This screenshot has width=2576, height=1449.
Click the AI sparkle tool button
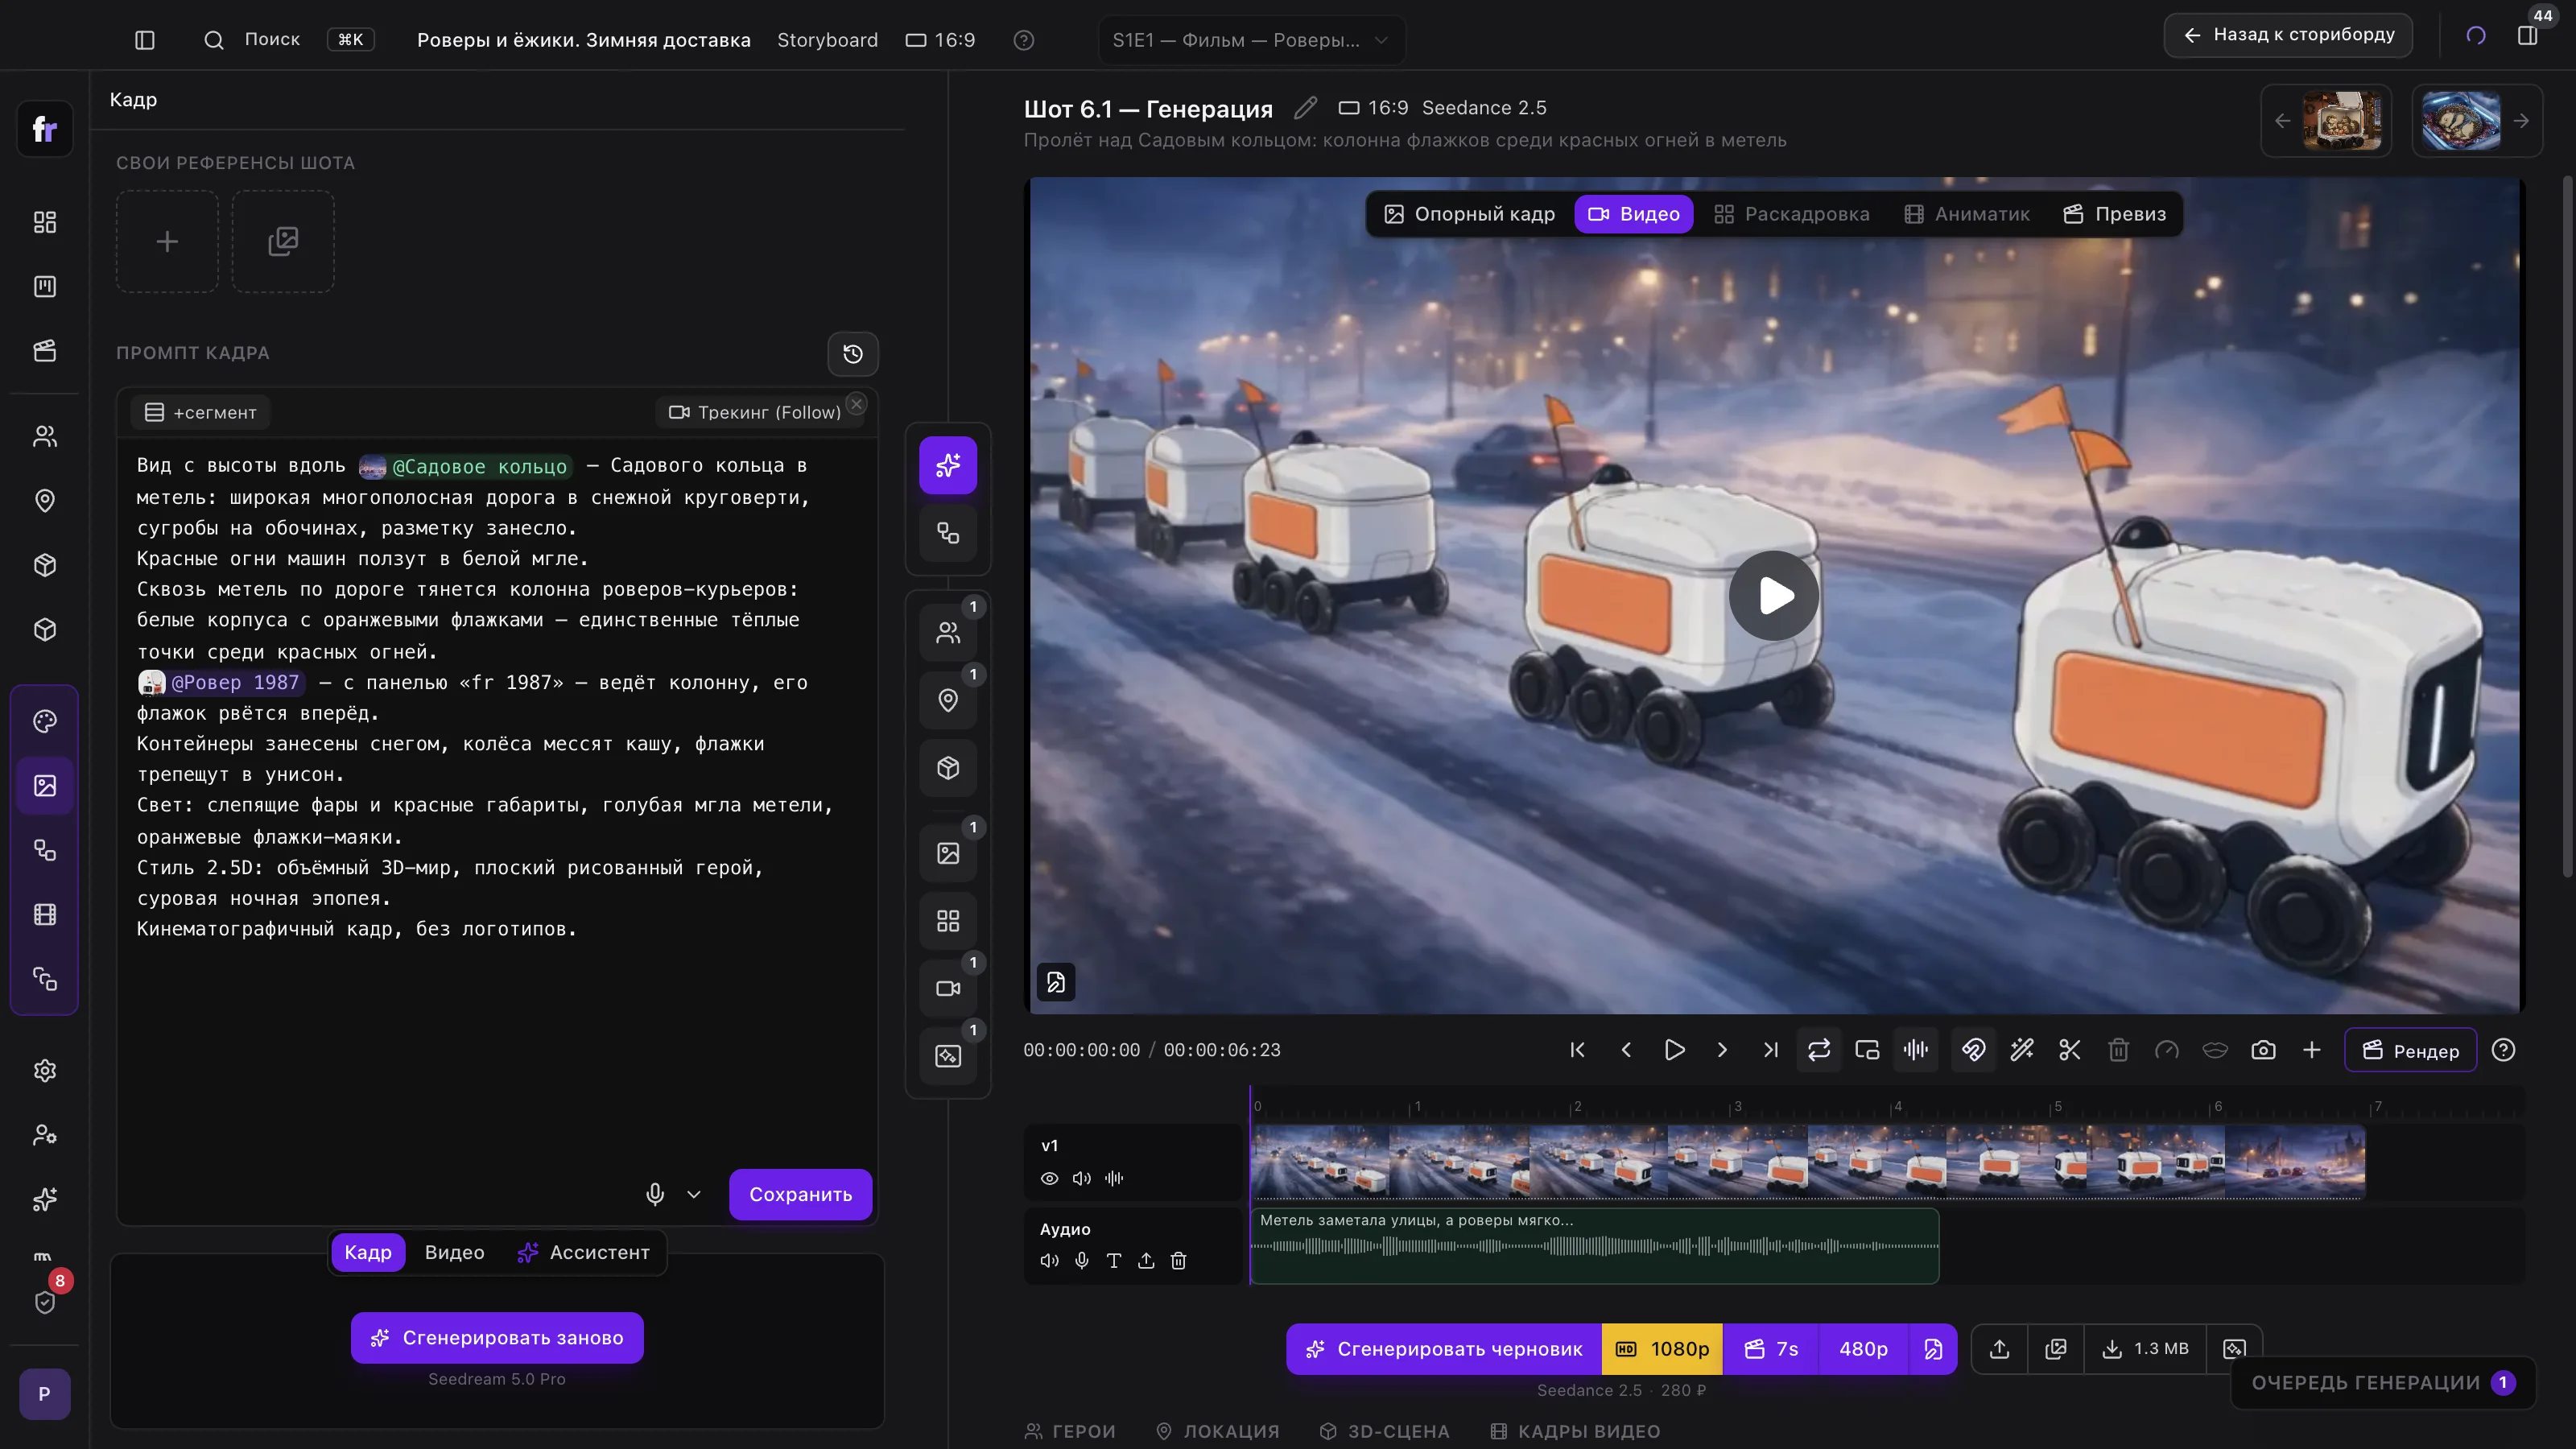[948, 465]
